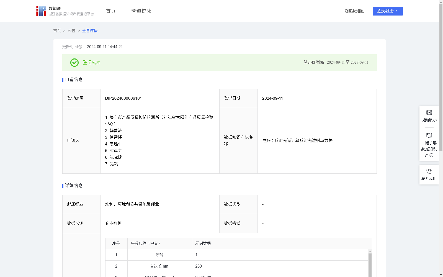Select registration number DIP2024000006101
This screenshot has height=277, width=443.
[x=123, y=98]
